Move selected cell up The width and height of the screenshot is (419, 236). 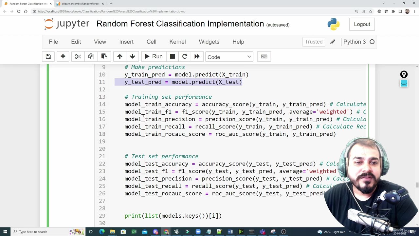(x=120, y=57)
